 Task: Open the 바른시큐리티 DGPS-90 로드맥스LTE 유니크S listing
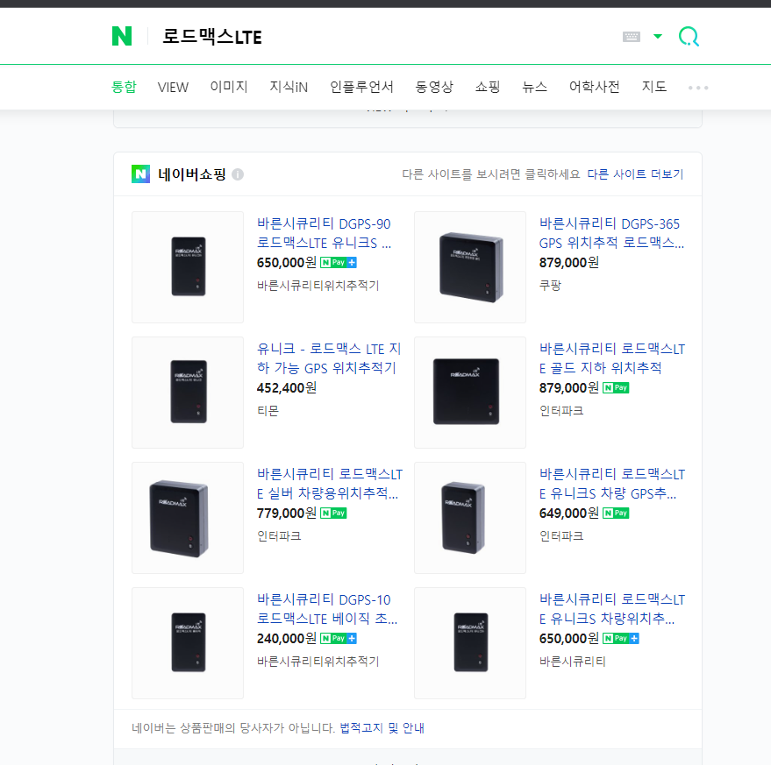pyautogui.click(x=324, y=233)
